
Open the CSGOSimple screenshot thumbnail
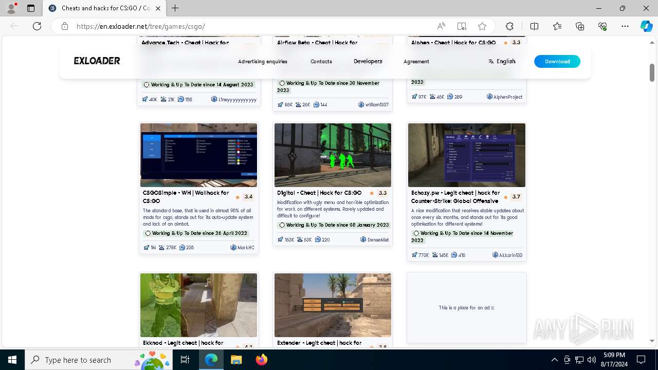(198, 155)
